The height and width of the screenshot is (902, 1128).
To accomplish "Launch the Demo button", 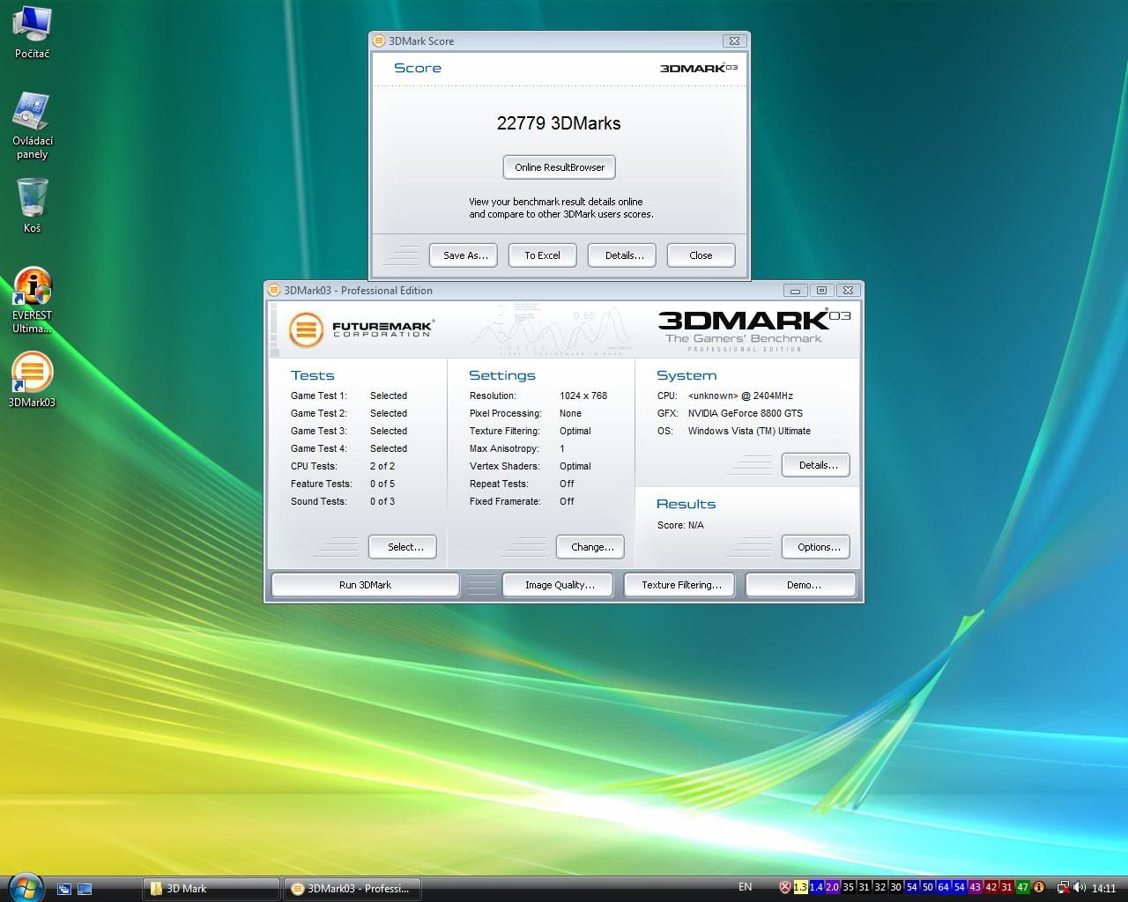I will 801,585.
